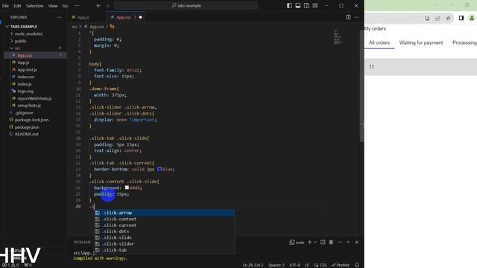Image resolution: width=477 pixels, height=268 pixels.
Task: Click the tabs-example search box
Action: [x=186, y=5]
